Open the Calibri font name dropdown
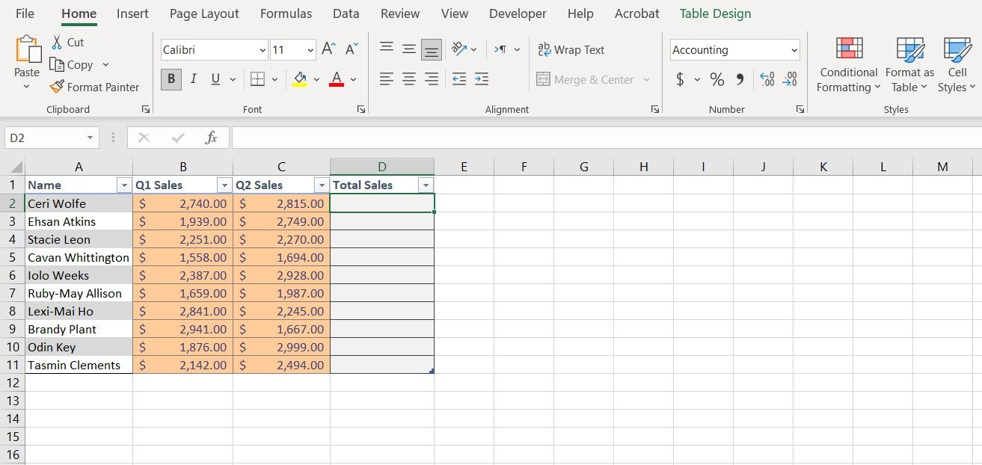This screenshot has width=982, height=465. [263, 50]
